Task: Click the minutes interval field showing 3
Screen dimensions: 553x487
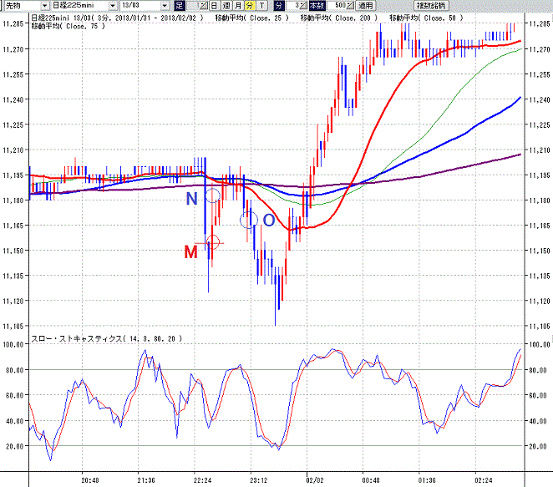Action: [x=292, y=6]
